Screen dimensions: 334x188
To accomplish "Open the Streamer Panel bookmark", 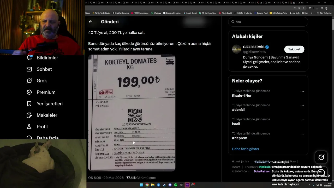I will coord(261,13).
